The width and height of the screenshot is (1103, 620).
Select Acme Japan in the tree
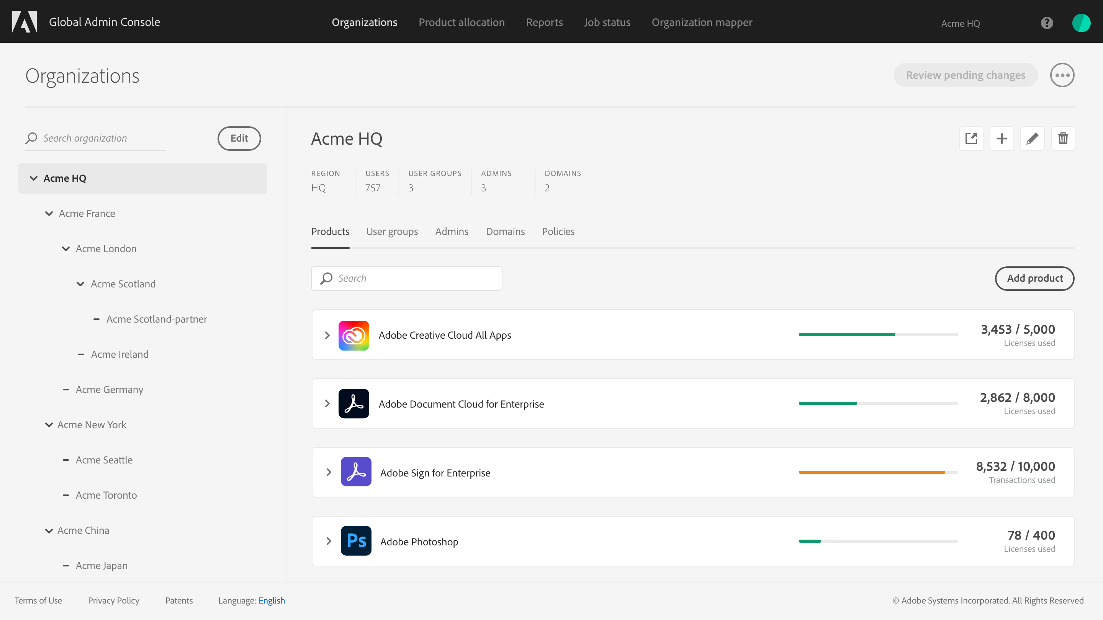[x=101, y=566]
